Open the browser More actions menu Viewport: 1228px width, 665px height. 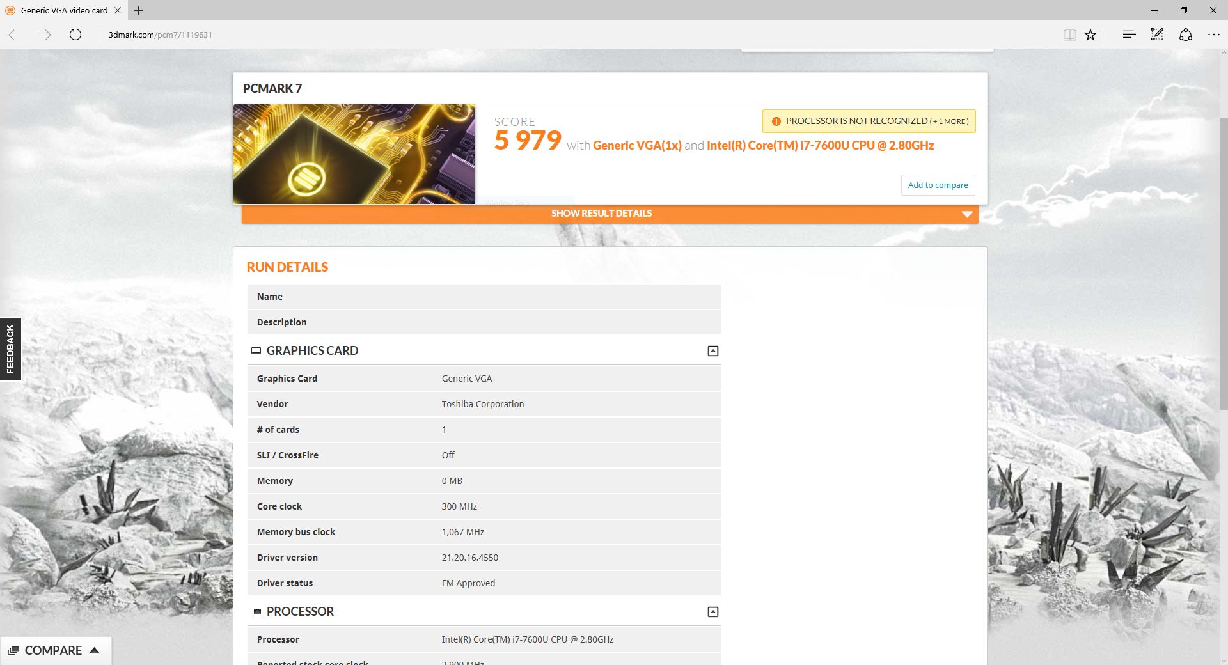coord(1214,35)
